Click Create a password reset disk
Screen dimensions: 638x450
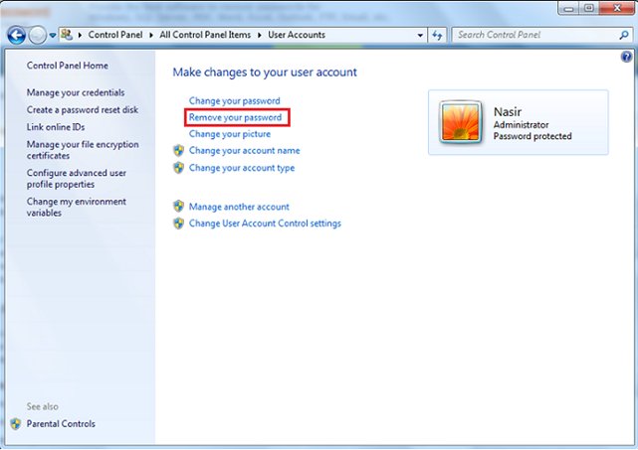tap(83, 109)
